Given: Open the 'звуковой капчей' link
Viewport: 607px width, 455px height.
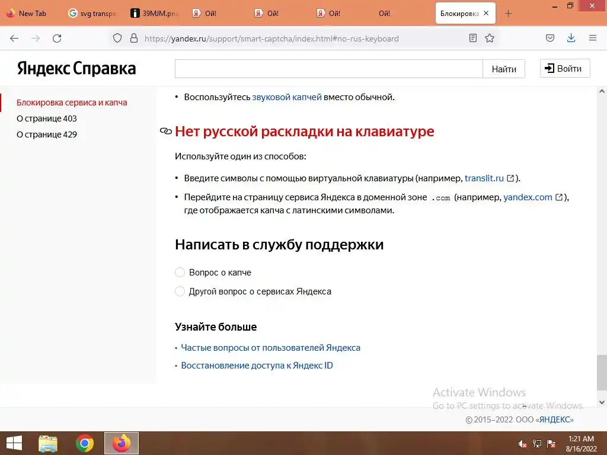Looking at the screenshot, I should [x=287, y=97].
